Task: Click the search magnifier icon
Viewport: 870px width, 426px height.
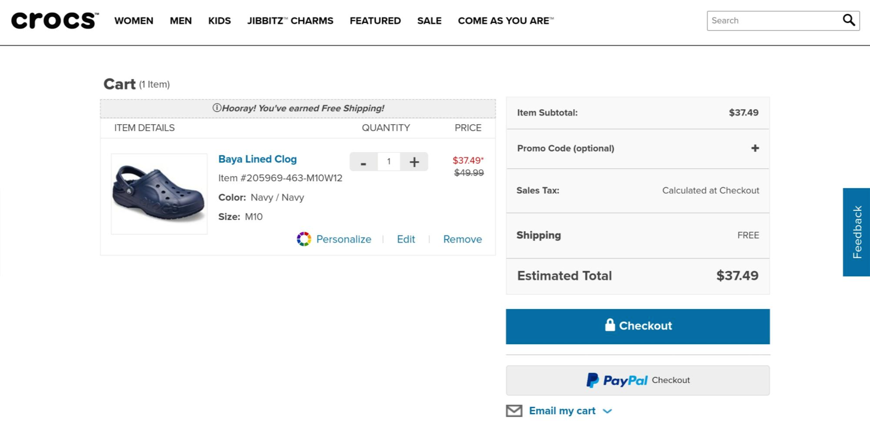Action: tap(849, 20)
